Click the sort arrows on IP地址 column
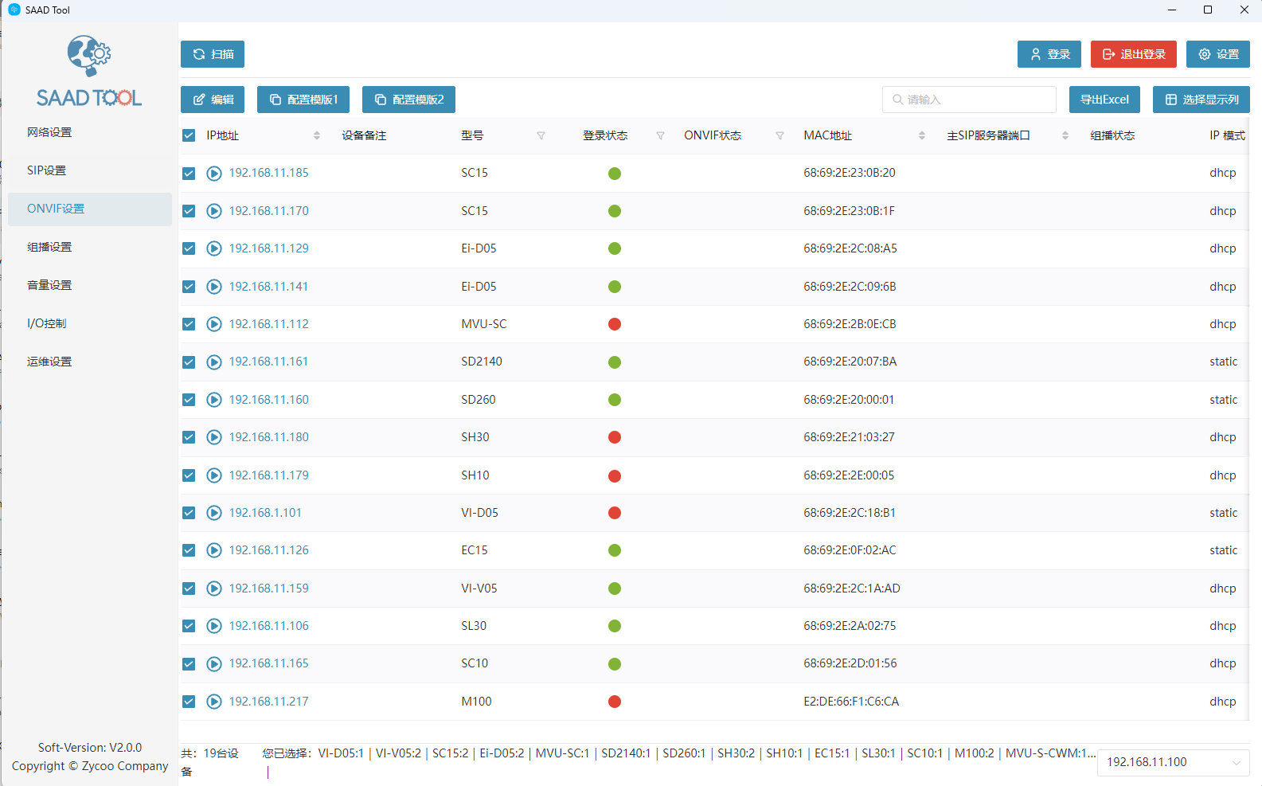 (x=317, y=135)
